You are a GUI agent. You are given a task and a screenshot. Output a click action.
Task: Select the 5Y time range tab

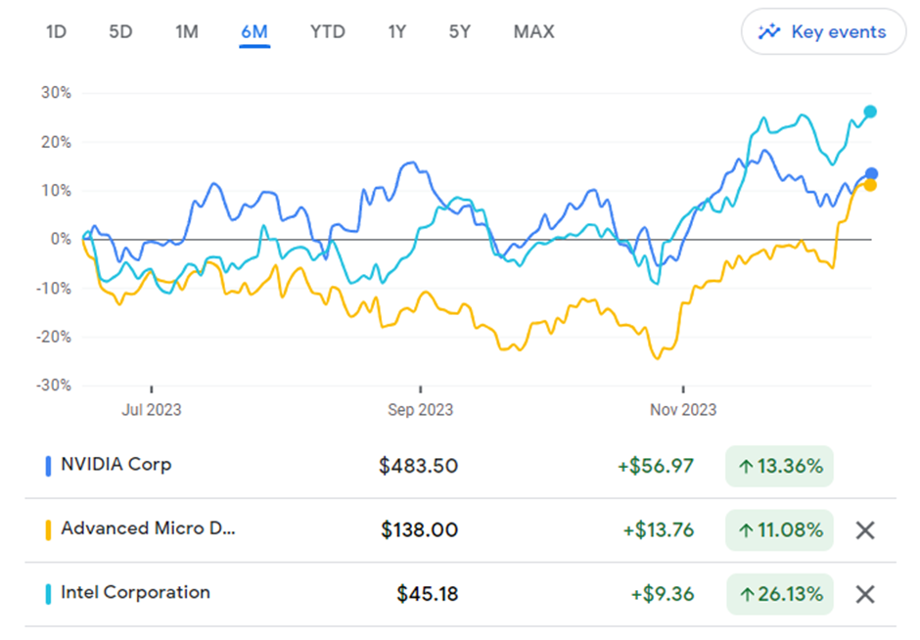[460, 32]
